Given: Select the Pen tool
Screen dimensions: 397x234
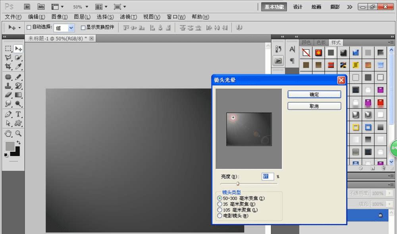Looking at the screenshot, I should pos(8,114).
